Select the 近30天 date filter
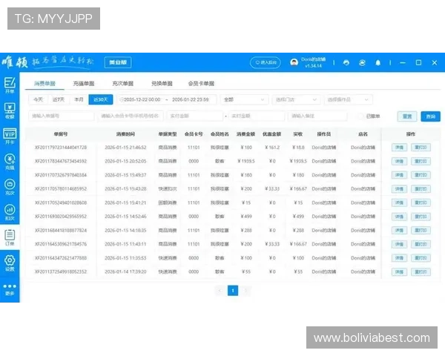 point(101,99)
